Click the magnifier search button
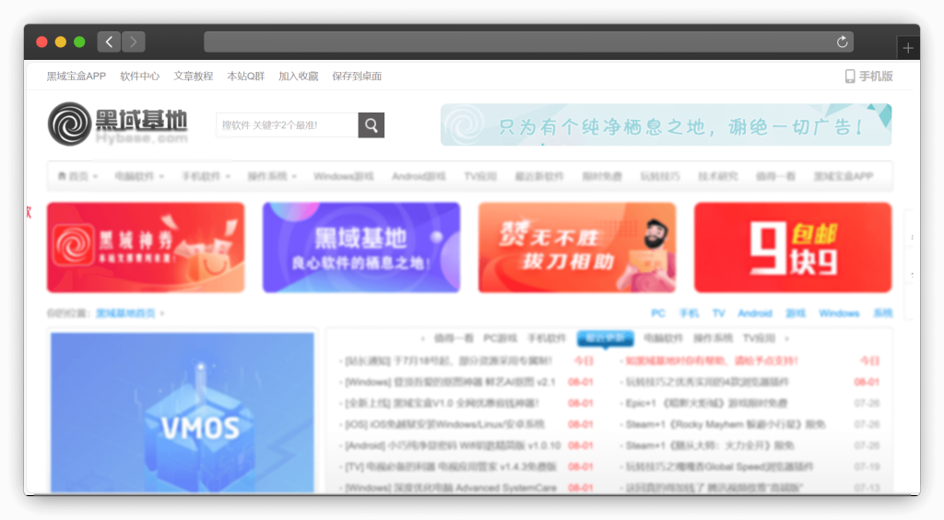Image resolution: width=944 pixels, height=520 pixels. click(371, 125)
